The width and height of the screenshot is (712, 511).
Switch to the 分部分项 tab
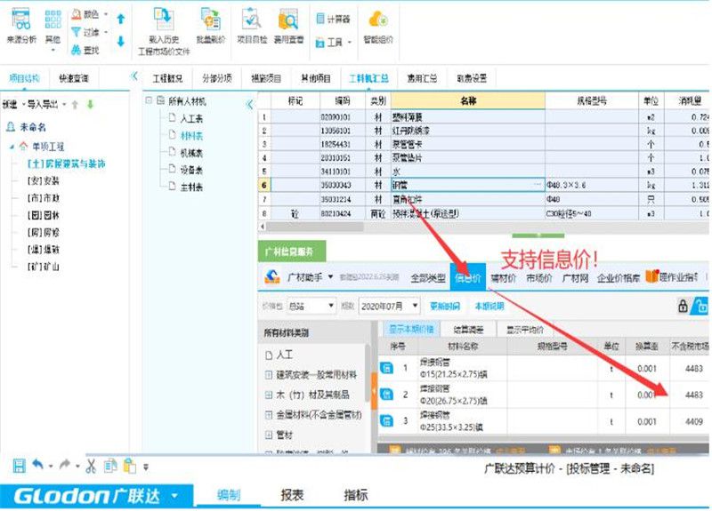click(x=217, y=78)
